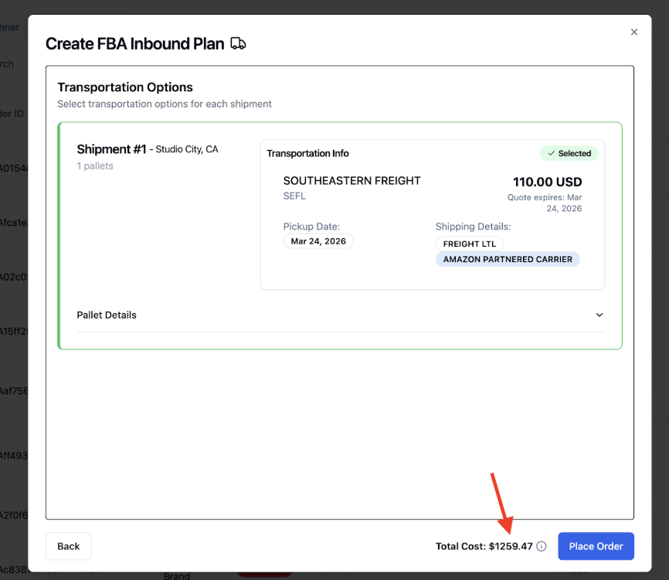
Task: Click the Total Cost info icon
Action: coord(542,546)
